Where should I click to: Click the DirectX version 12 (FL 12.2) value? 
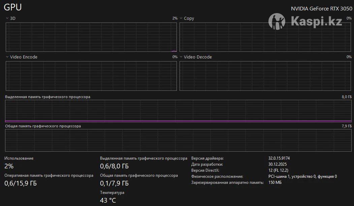pos(278,170)
